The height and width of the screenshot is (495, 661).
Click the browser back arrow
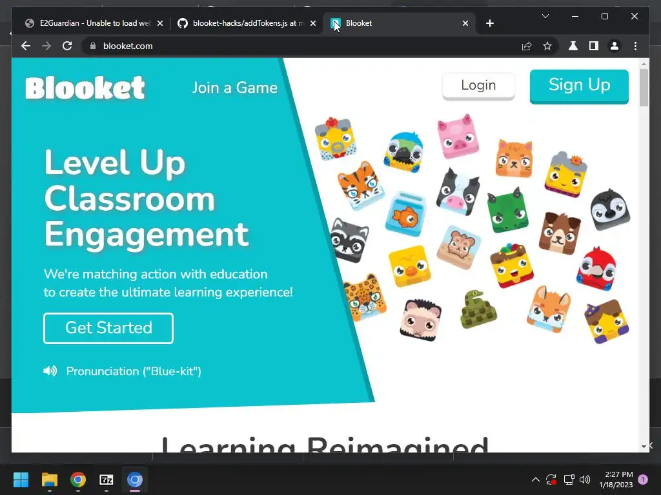pos(26,46)
